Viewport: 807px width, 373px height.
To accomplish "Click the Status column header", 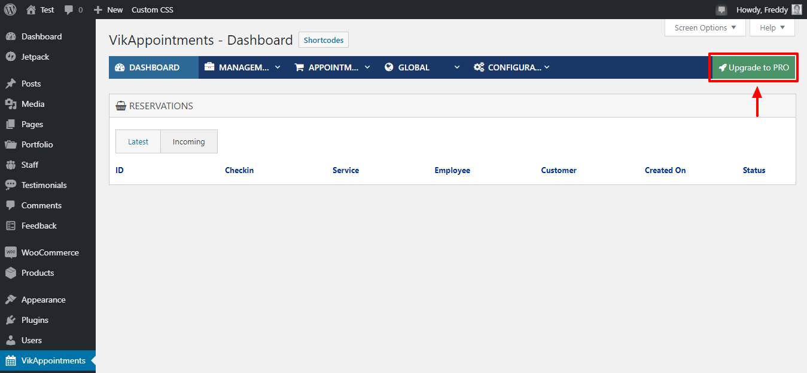I will pos(754,170).
